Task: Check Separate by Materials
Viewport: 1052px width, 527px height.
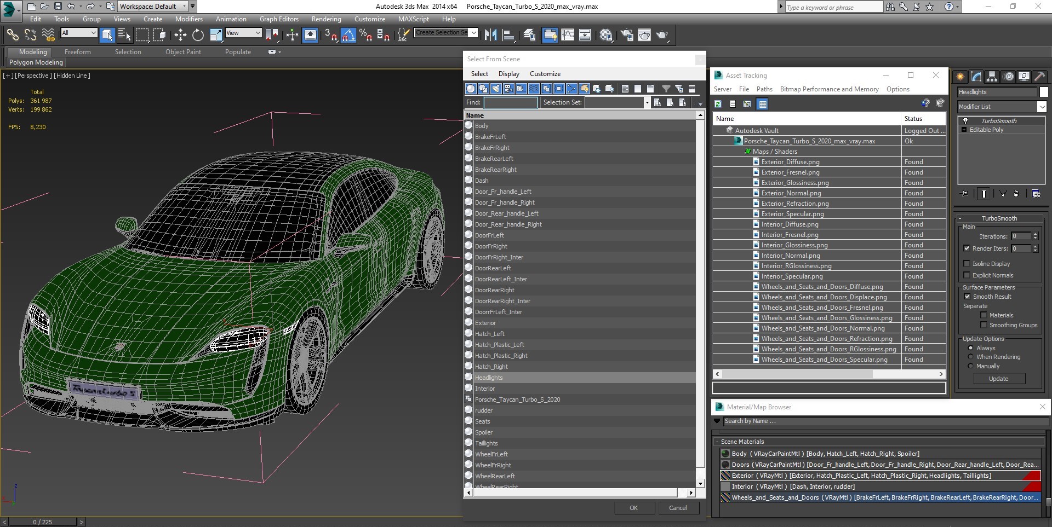Action: coord(984,315)
